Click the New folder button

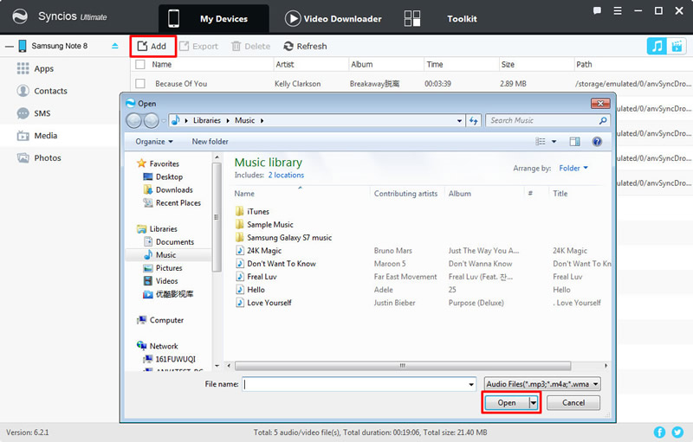210,142
